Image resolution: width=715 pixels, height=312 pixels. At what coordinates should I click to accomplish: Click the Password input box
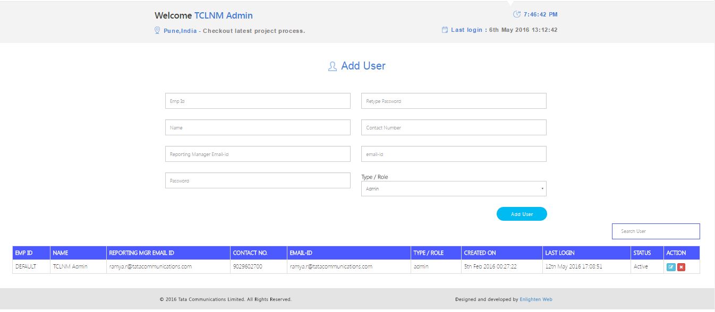[x=258, y=180]
